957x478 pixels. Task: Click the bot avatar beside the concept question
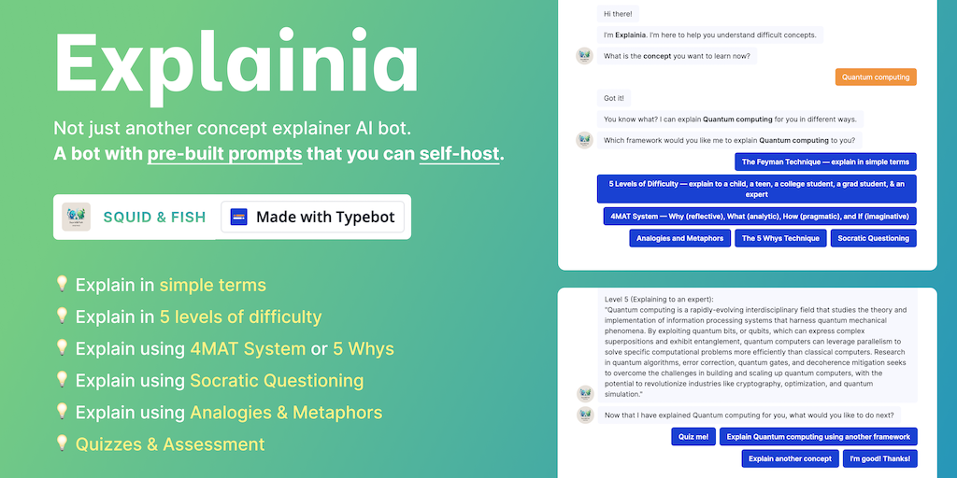585,56
